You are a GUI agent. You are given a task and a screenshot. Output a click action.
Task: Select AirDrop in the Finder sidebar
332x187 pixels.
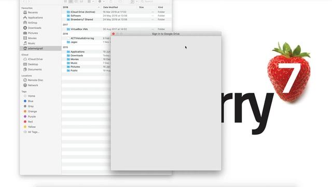point(32,23)
